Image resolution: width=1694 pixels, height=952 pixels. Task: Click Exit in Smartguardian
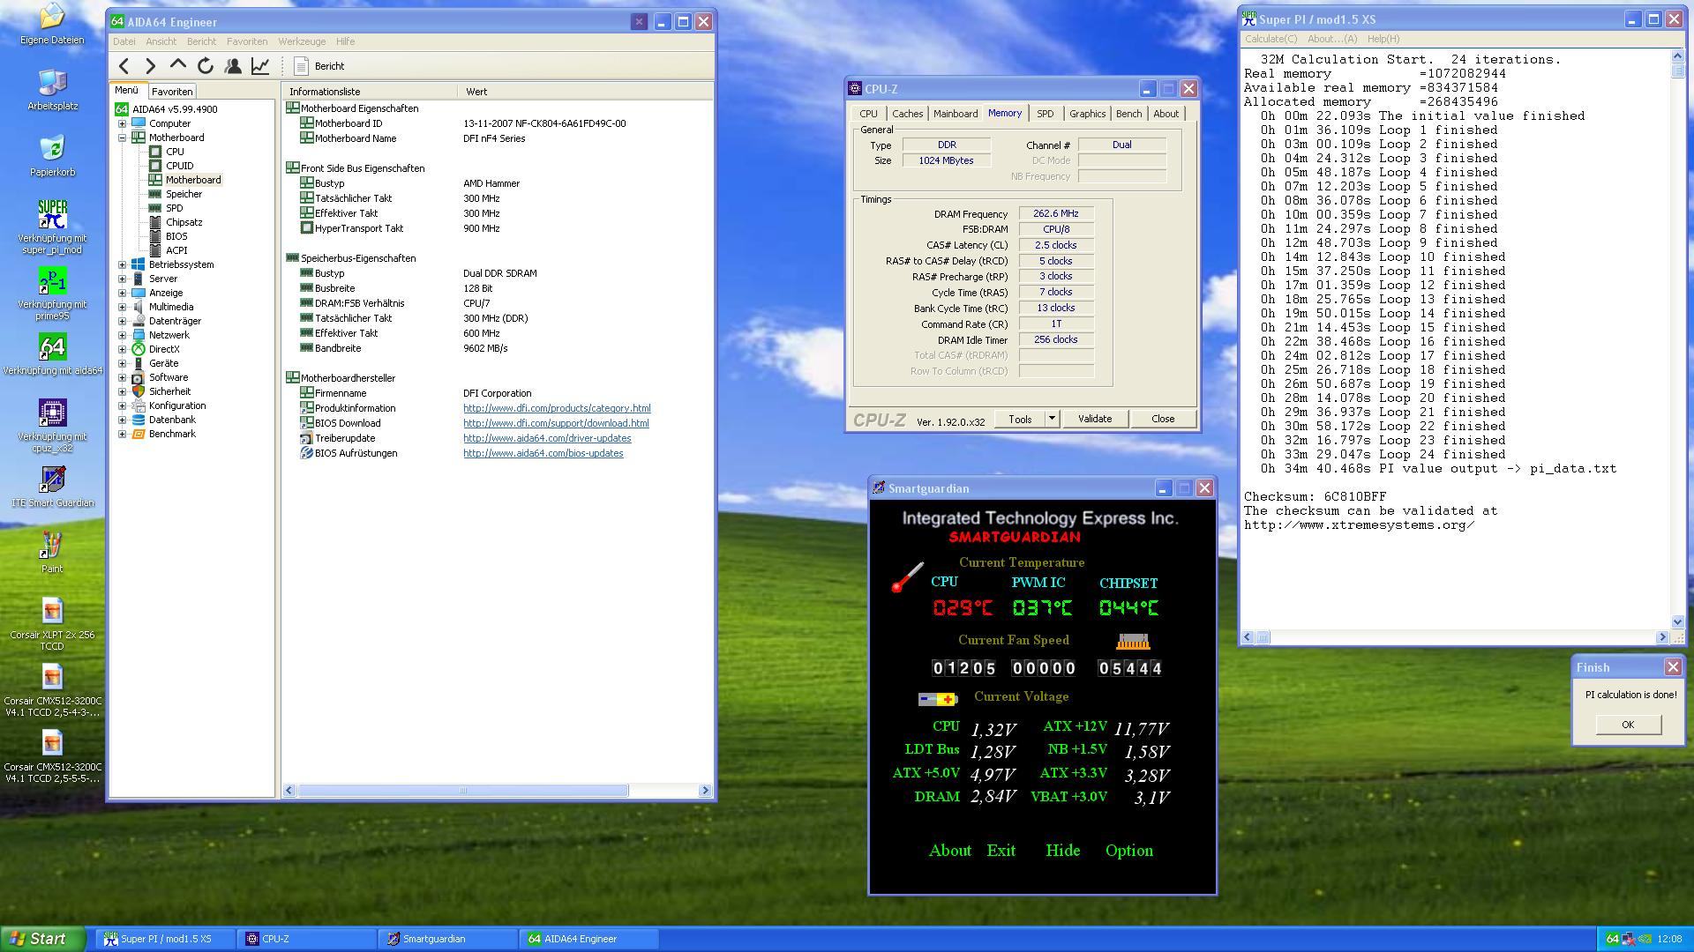pyautogui.click(x=1001, y=851)
